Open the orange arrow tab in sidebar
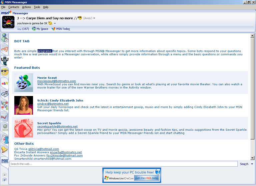 (5, 49)
